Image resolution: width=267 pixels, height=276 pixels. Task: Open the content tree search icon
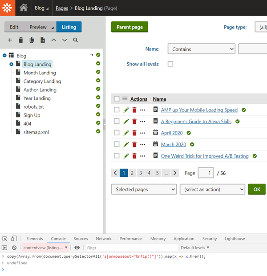click(x=75, y=40)
